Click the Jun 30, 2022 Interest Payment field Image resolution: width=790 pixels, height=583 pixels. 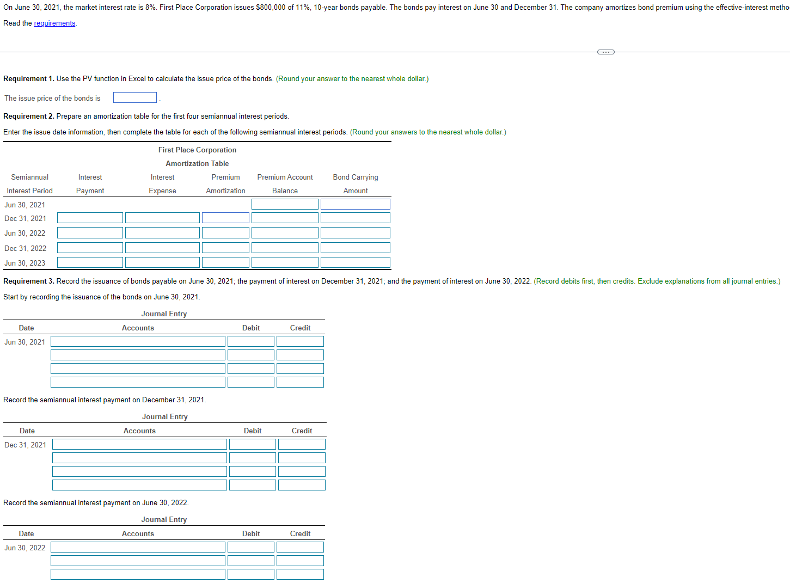[x=90, y=232]
